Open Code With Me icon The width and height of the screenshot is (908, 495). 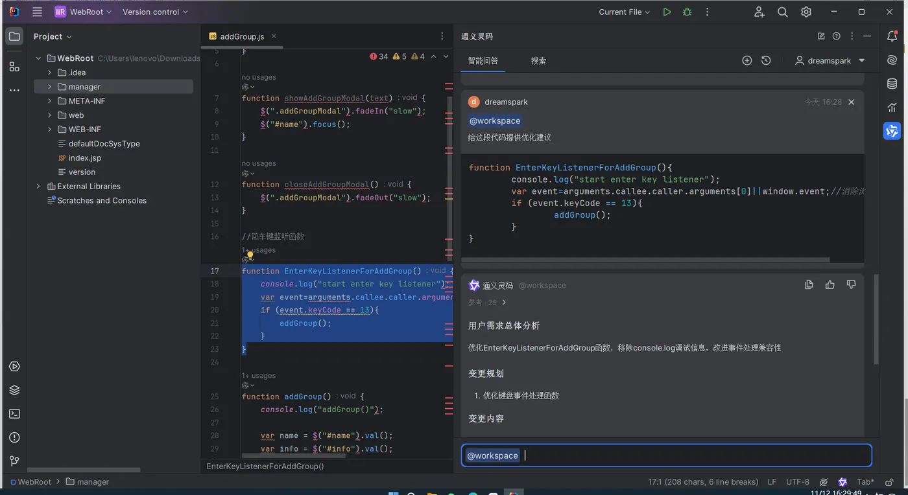point(759,12)
